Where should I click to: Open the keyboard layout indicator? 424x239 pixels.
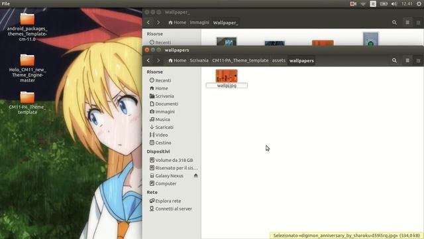tap(373, 4)
